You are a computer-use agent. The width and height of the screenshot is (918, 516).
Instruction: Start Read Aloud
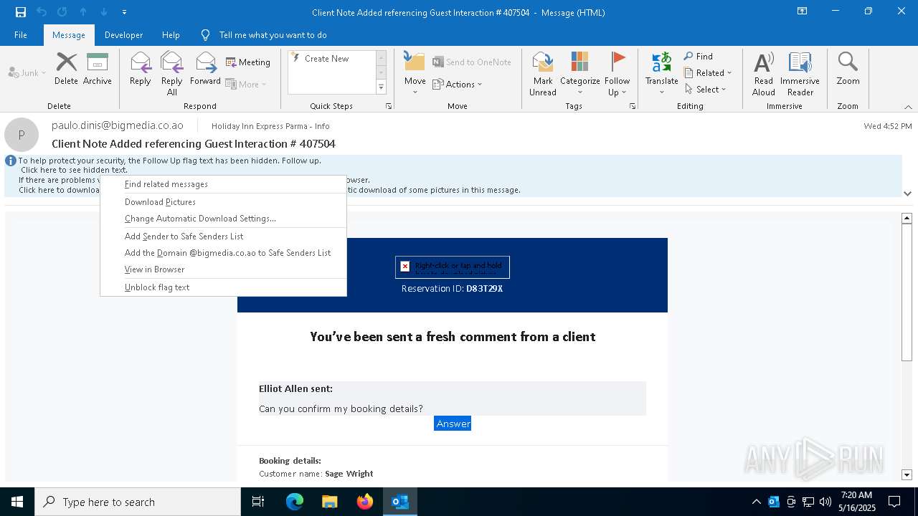click(764, 73)
